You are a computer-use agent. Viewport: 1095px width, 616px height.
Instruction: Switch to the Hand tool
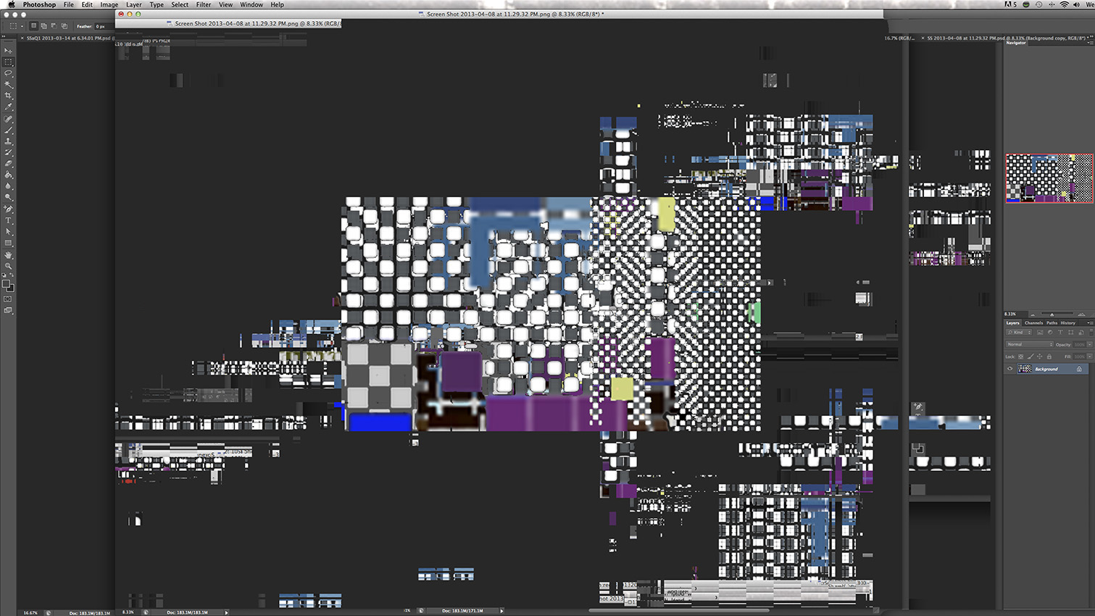pyautogui.click(x=8, y=255)
